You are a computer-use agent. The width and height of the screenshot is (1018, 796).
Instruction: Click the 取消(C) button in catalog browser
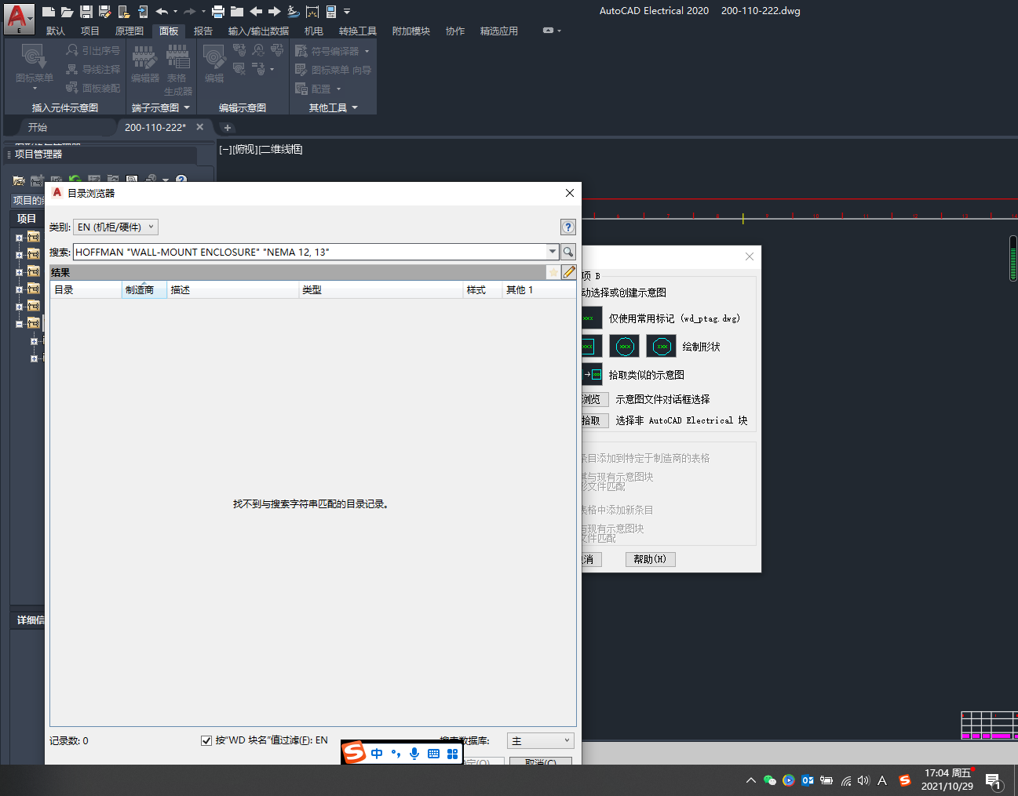tap(540, 761)
